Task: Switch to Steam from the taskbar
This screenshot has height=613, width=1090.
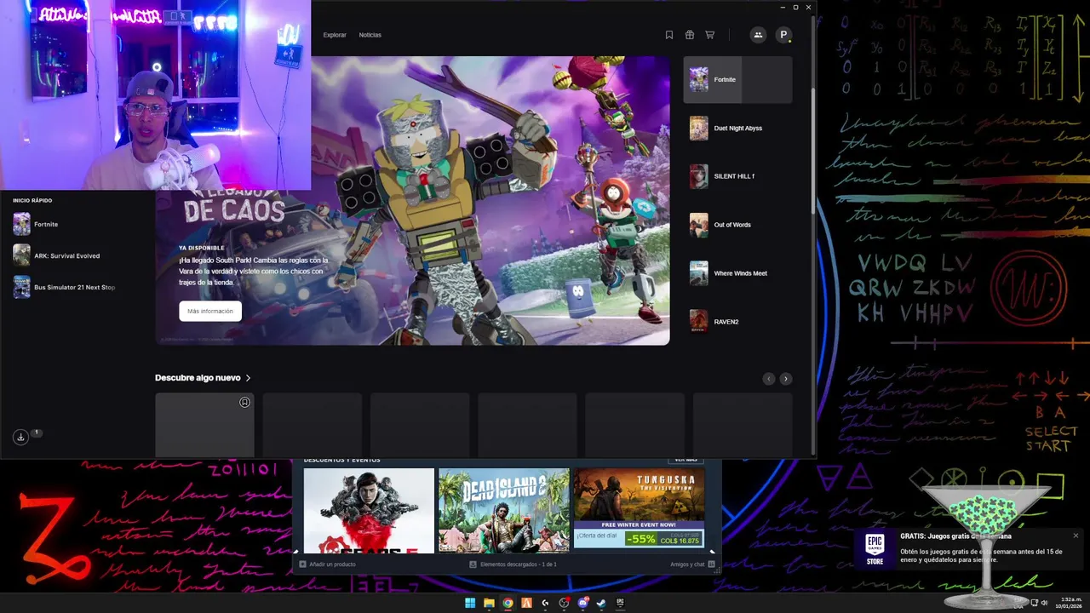Action: (601, 604)
